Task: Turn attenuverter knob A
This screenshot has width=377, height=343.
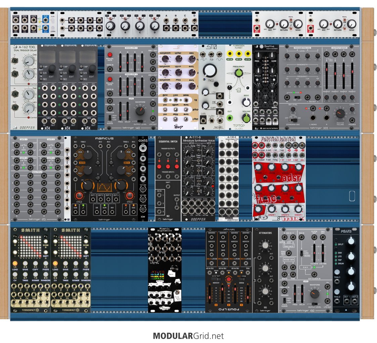Action: 110,25
